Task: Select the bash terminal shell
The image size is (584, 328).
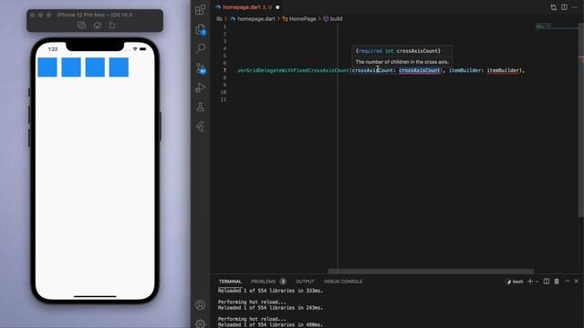Action: [515, 282]
